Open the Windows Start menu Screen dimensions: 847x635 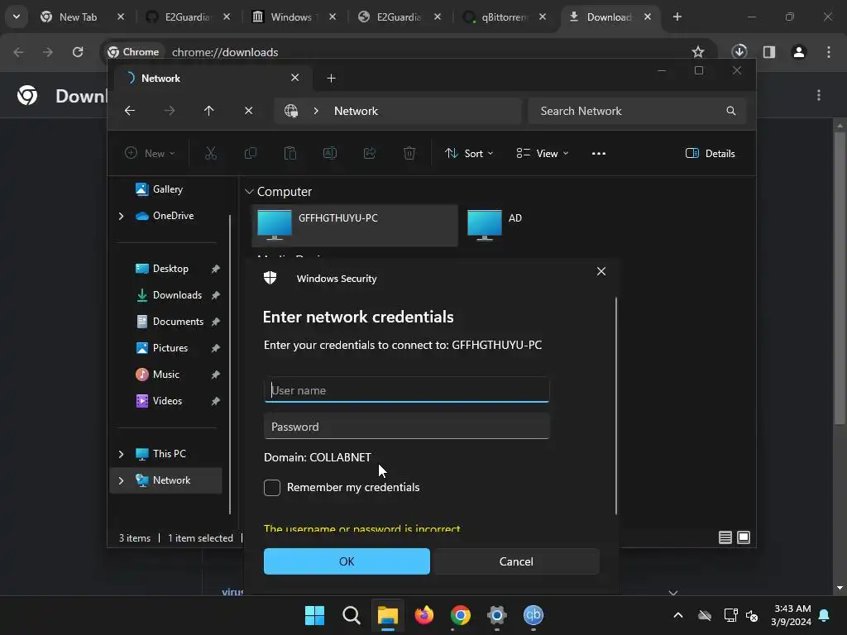pos(314,615)
